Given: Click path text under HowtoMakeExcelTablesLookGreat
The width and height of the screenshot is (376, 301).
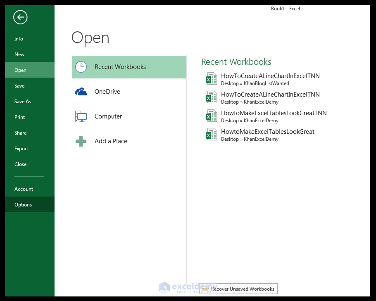Looking at the screenshot, I should pos(250,139).
